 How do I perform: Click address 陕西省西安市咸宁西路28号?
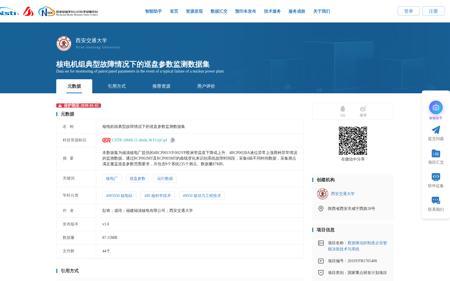pyautogui.click(x=352, y=209)
